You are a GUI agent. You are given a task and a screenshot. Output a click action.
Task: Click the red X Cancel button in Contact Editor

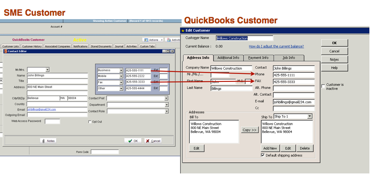coord(153,141)
